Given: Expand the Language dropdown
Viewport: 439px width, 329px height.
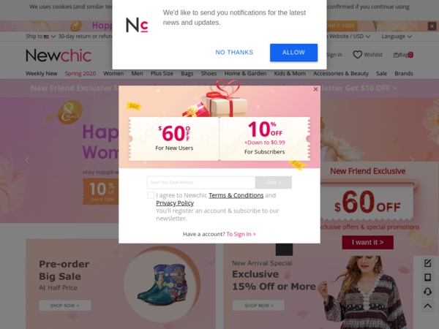Looking at the screenshot, I should 397,37.
